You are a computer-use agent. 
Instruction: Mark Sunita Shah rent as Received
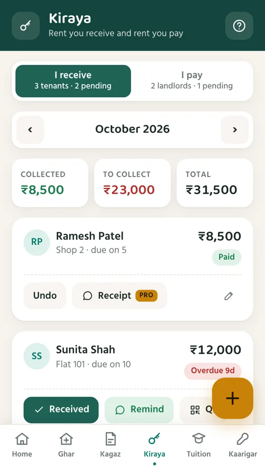coord(61,410)
